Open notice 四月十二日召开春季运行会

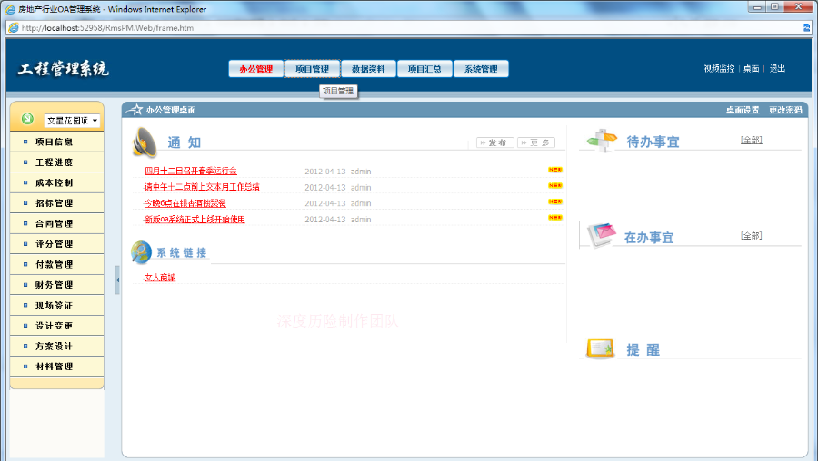pos(191,171)
